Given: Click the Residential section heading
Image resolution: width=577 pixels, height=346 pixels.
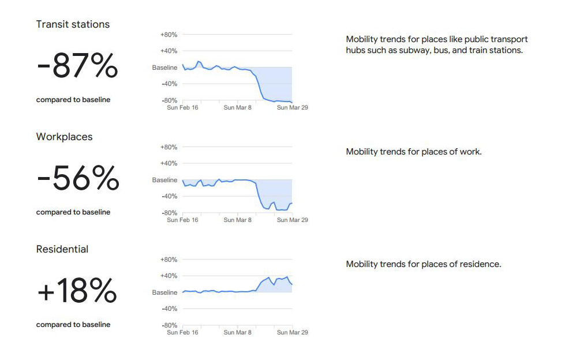Looking at the screenshot, I should click(x=62, y=249).
